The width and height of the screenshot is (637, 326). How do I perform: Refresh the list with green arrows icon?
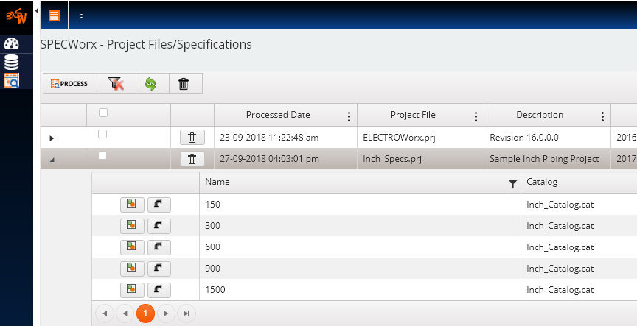(x=150, y=84)
